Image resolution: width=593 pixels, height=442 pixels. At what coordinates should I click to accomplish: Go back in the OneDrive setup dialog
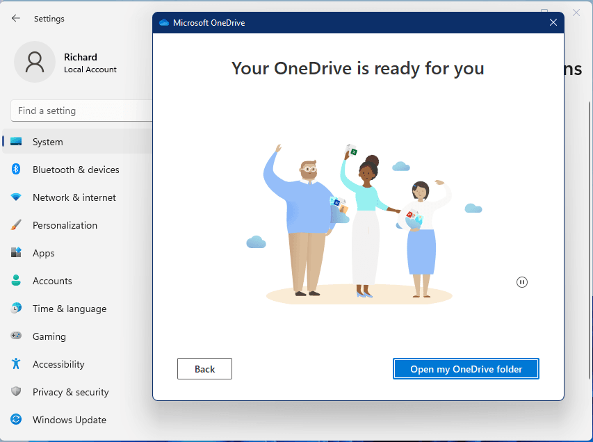tap(204, 368)
